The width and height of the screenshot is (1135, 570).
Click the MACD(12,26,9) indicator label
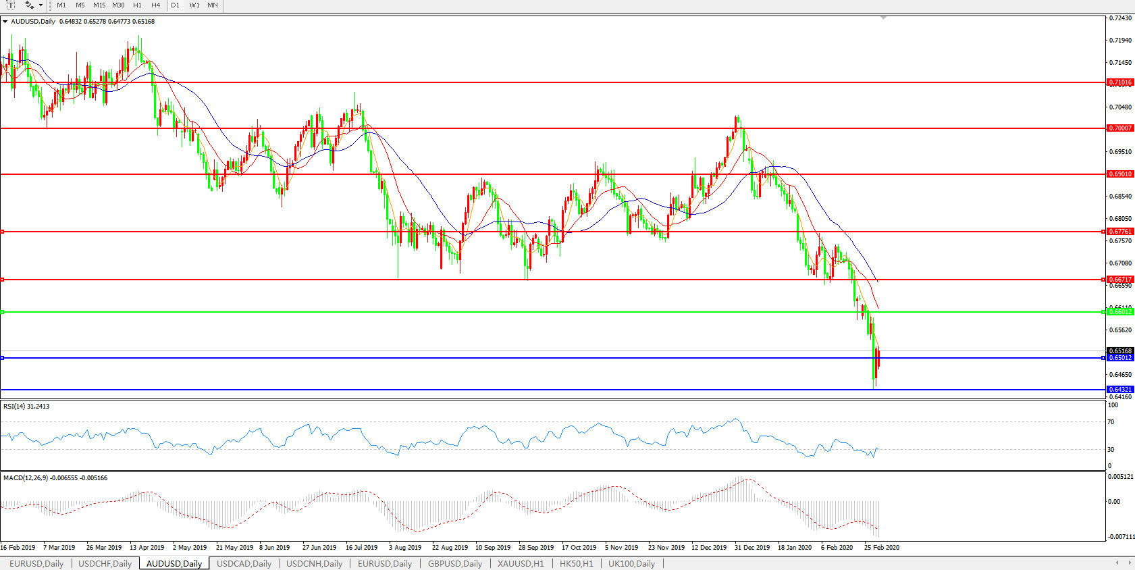point(55,478)
